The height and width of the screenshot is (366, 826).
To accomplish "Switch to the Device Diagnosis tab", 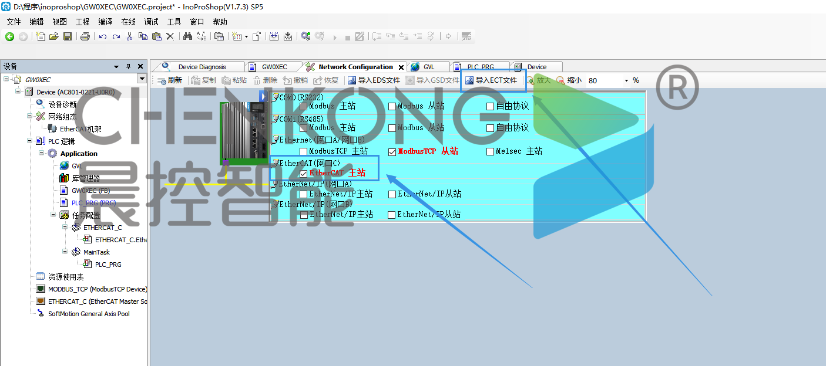I will point(202,67).
